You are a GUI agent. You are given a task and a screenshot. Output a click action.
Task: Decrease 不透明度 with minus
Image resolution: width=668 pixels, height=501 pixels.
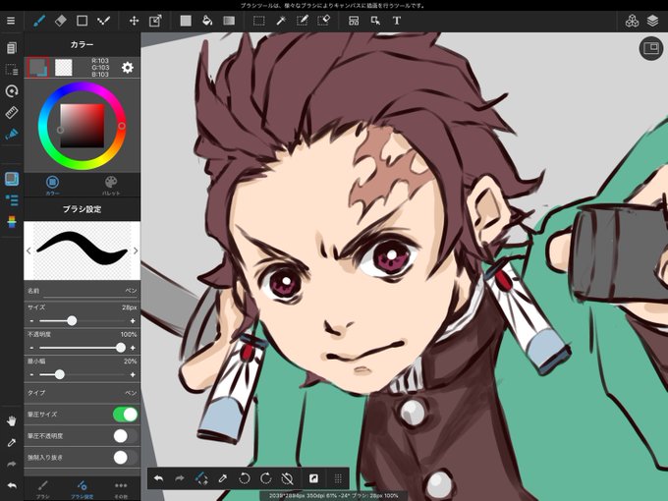[31, 348]
